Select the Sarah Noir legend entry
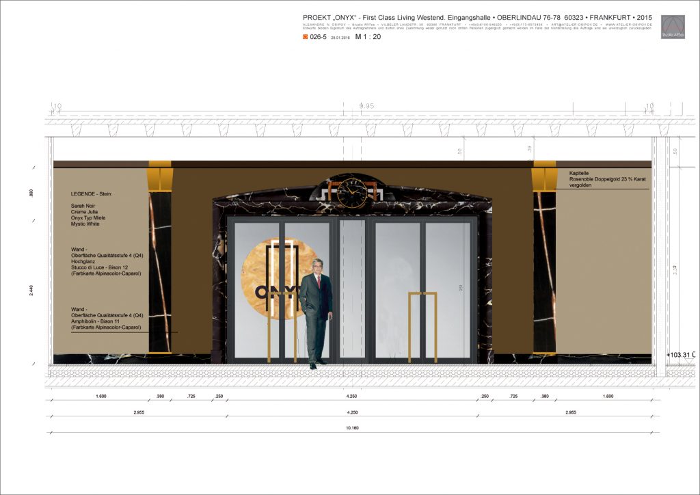This screenshot has width=700, height=495. pyautogui.click(x=83, y=205)
